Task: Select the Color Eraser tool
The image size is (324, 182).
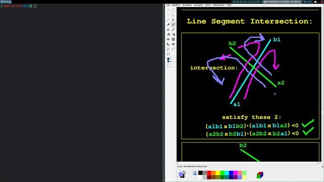Action: (168, 34)
